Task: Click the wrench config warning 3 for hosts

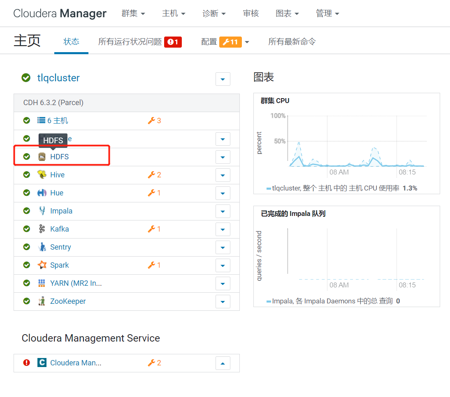Action: tap(154, 121)
